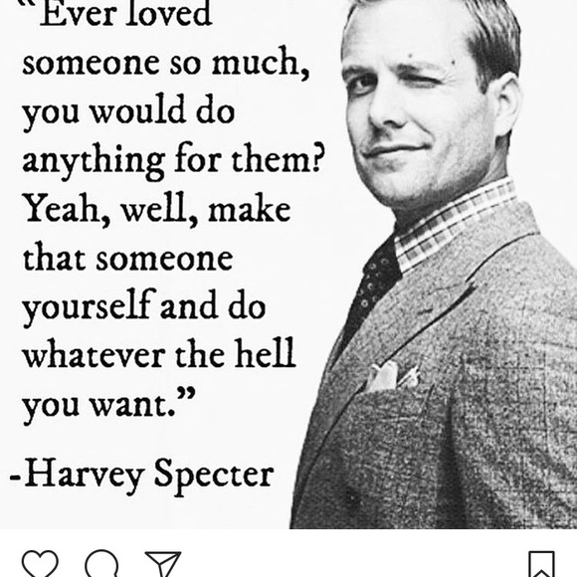The image size is (577, 577).
Task: Click the closing words 'you want.'
Action: 108,404
